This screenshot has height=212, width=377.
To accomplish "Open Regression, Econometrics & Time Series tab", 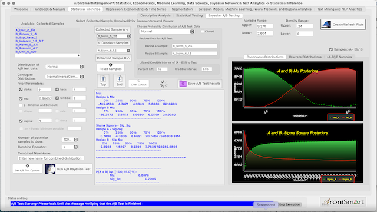I will click(136, 9).
